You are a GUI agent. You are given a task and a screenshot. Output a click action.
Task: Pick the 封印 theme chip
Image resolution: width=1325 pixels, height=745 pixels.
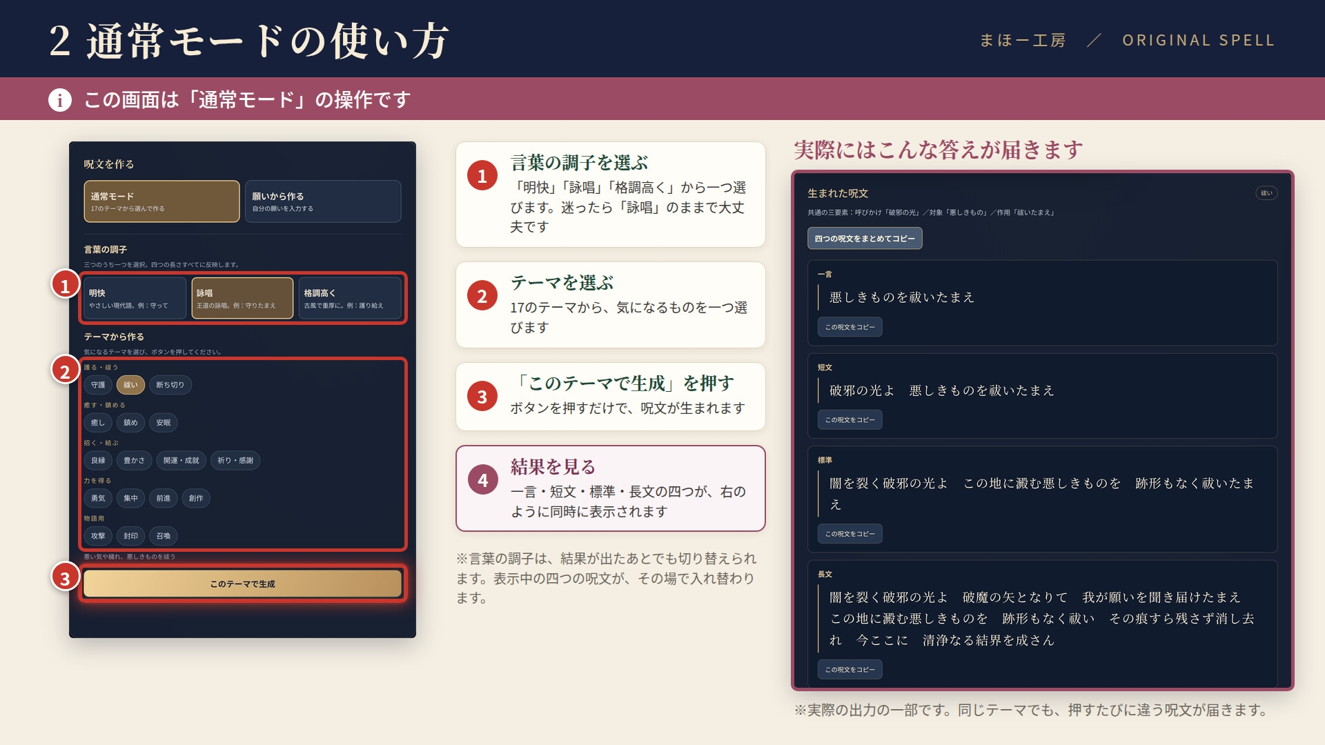[130, 536]
